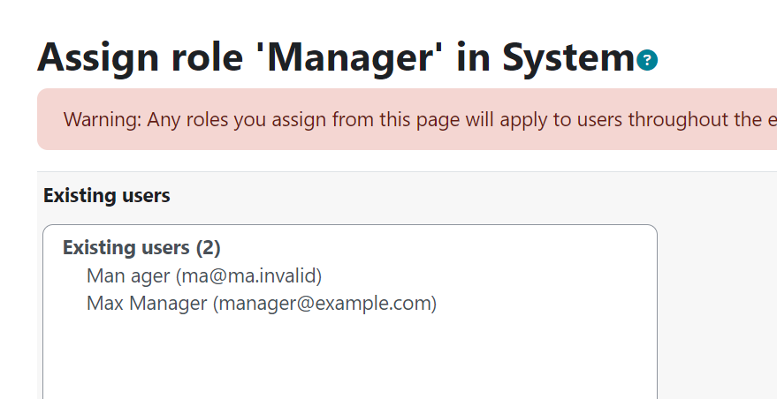The width and height of the screenshot is (777, 399).
Task: Open the help icon beside the System heading
Action: coord(647,60)
